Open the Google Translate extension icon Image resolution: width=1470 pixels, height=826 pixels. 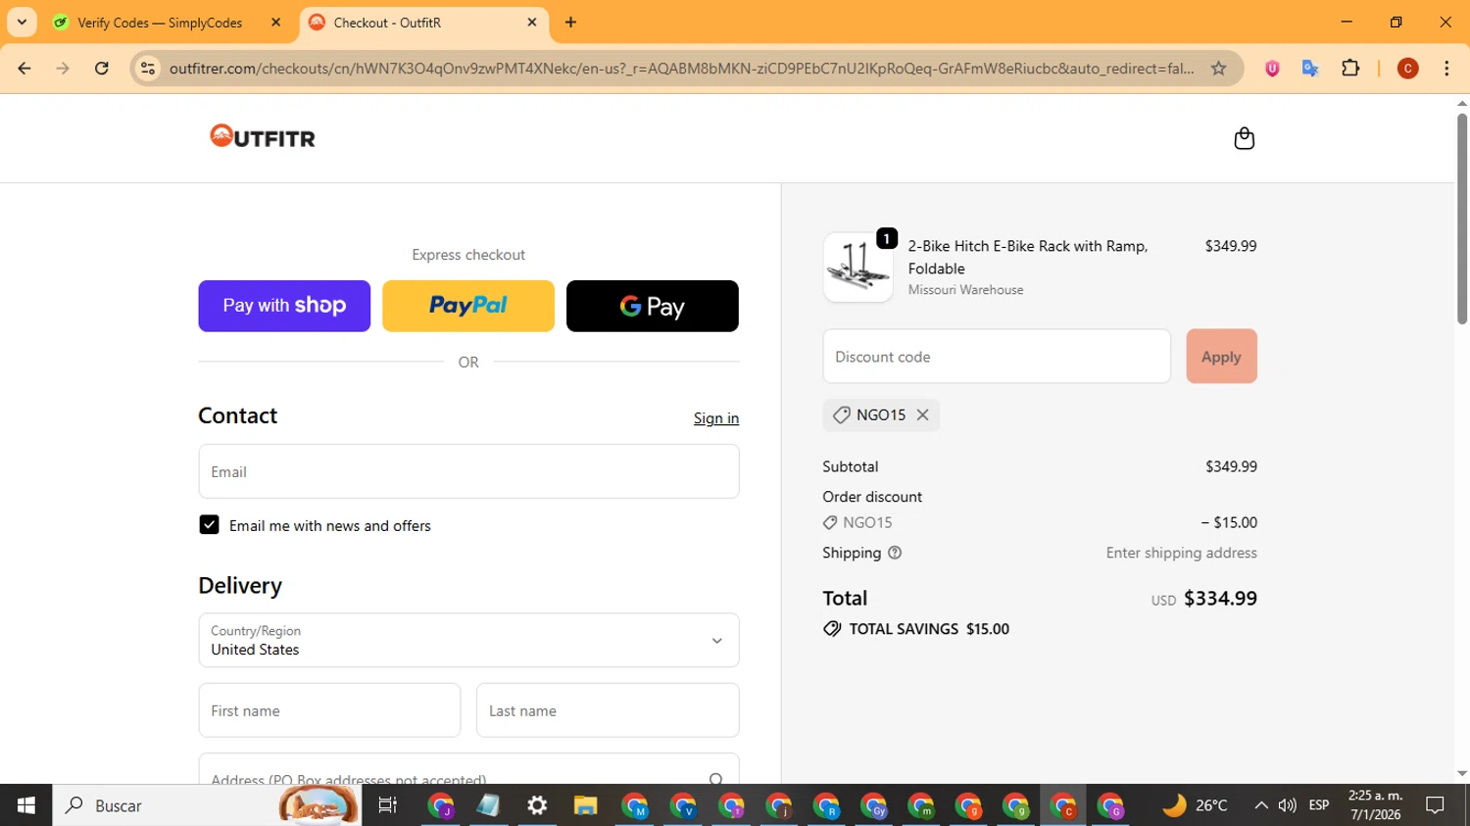(1310, 69)
